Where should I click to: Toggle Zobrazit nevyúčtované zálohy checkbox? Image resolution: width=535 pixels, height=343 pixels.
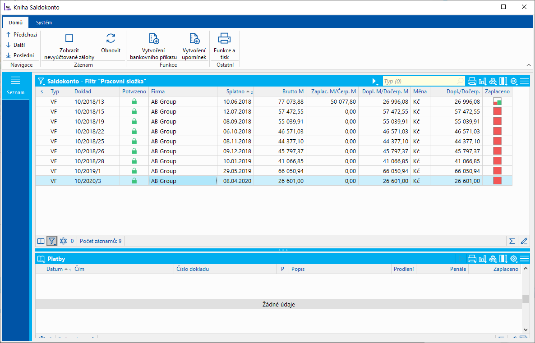69,39
